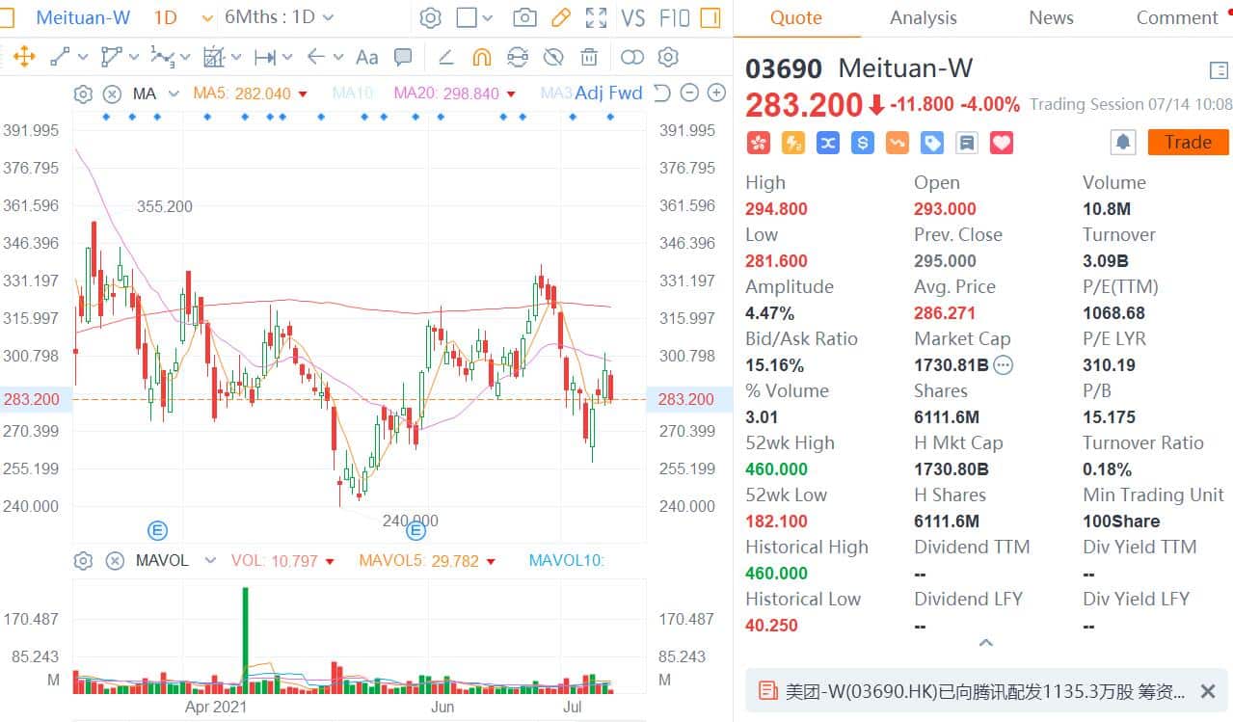
Task: Delete drawings with the trash icon
Action: pyautogui.click(x=589, y=57)
